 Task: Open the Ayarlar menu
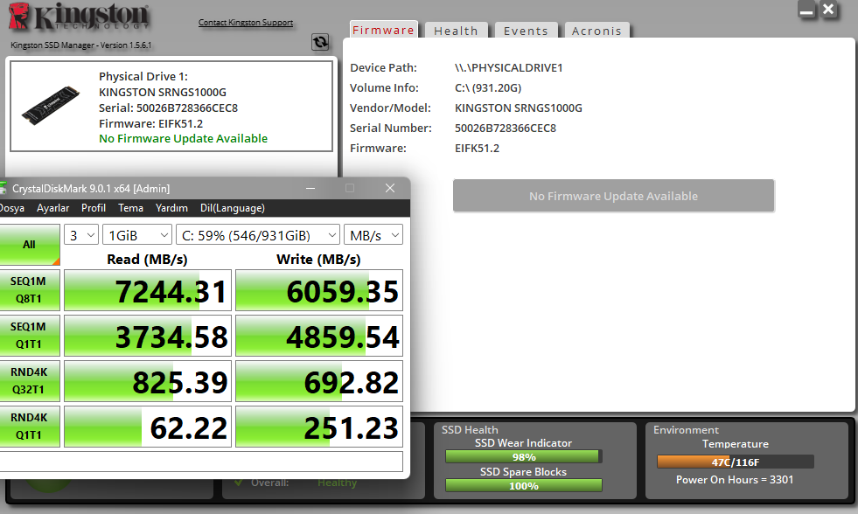click(53, 208)
